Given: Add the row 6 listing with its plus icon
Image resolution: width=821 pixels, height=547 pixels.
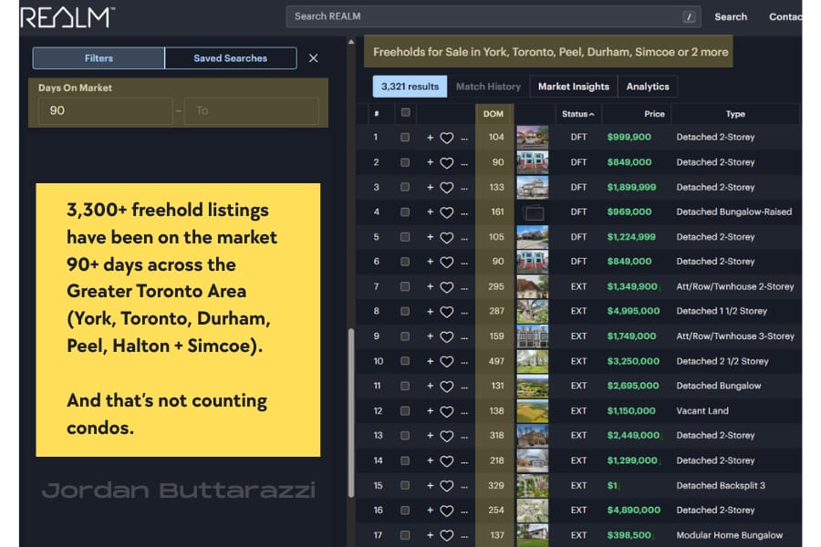Looking at the screenshot, I should [430, 262].
